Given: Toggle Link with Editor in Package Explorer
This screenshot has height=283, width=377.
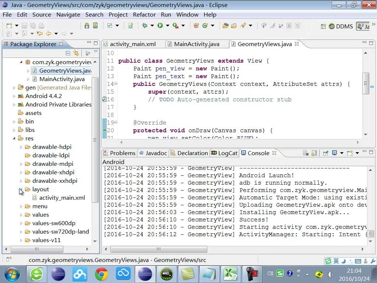Looking at the screenshot, I should click(x=76, y=53).
